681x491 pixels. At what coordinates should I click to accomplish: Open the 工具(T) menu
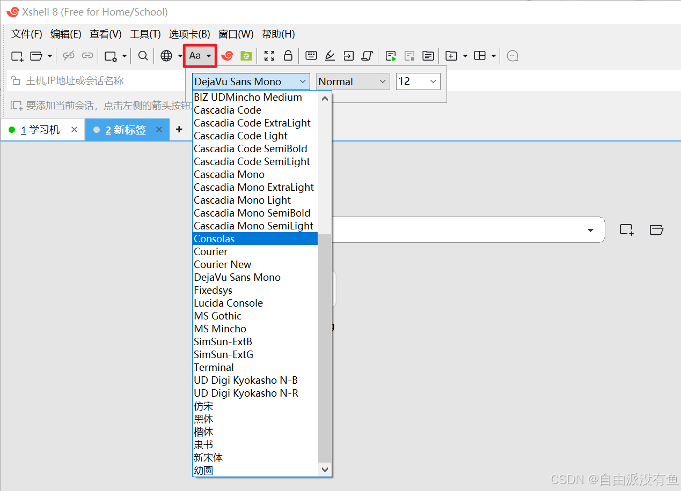point(145,34)
